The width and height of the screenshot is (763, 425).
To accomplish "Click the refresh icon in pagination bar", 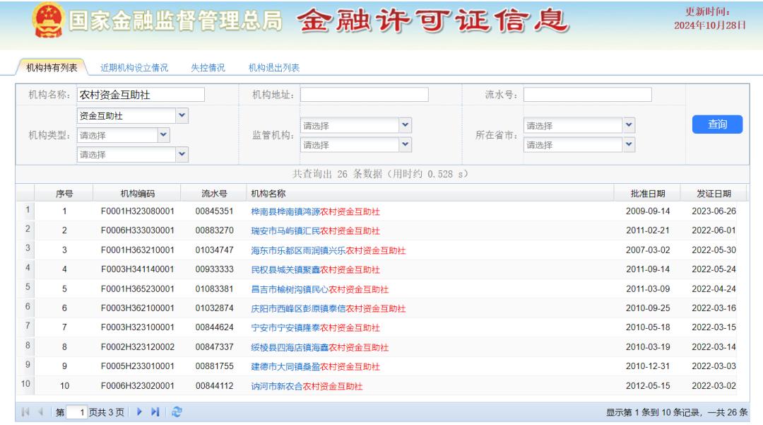I will pyautogui.click(x=176, y=412).
